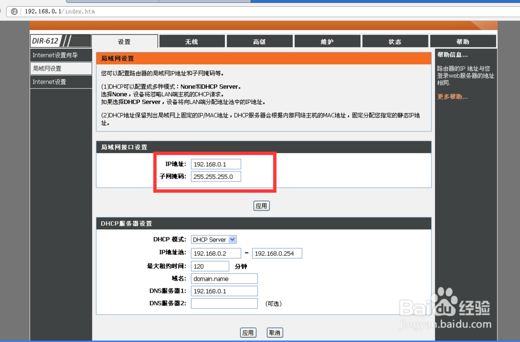
Task: Click the 取消 button
Action: (x=275, y=333)
